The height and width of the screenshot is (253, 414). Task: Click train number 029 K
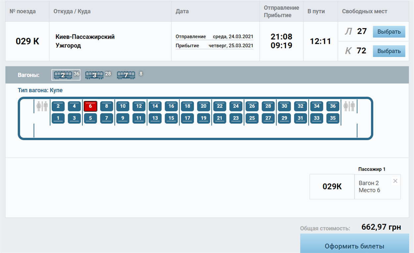point(27,41)
